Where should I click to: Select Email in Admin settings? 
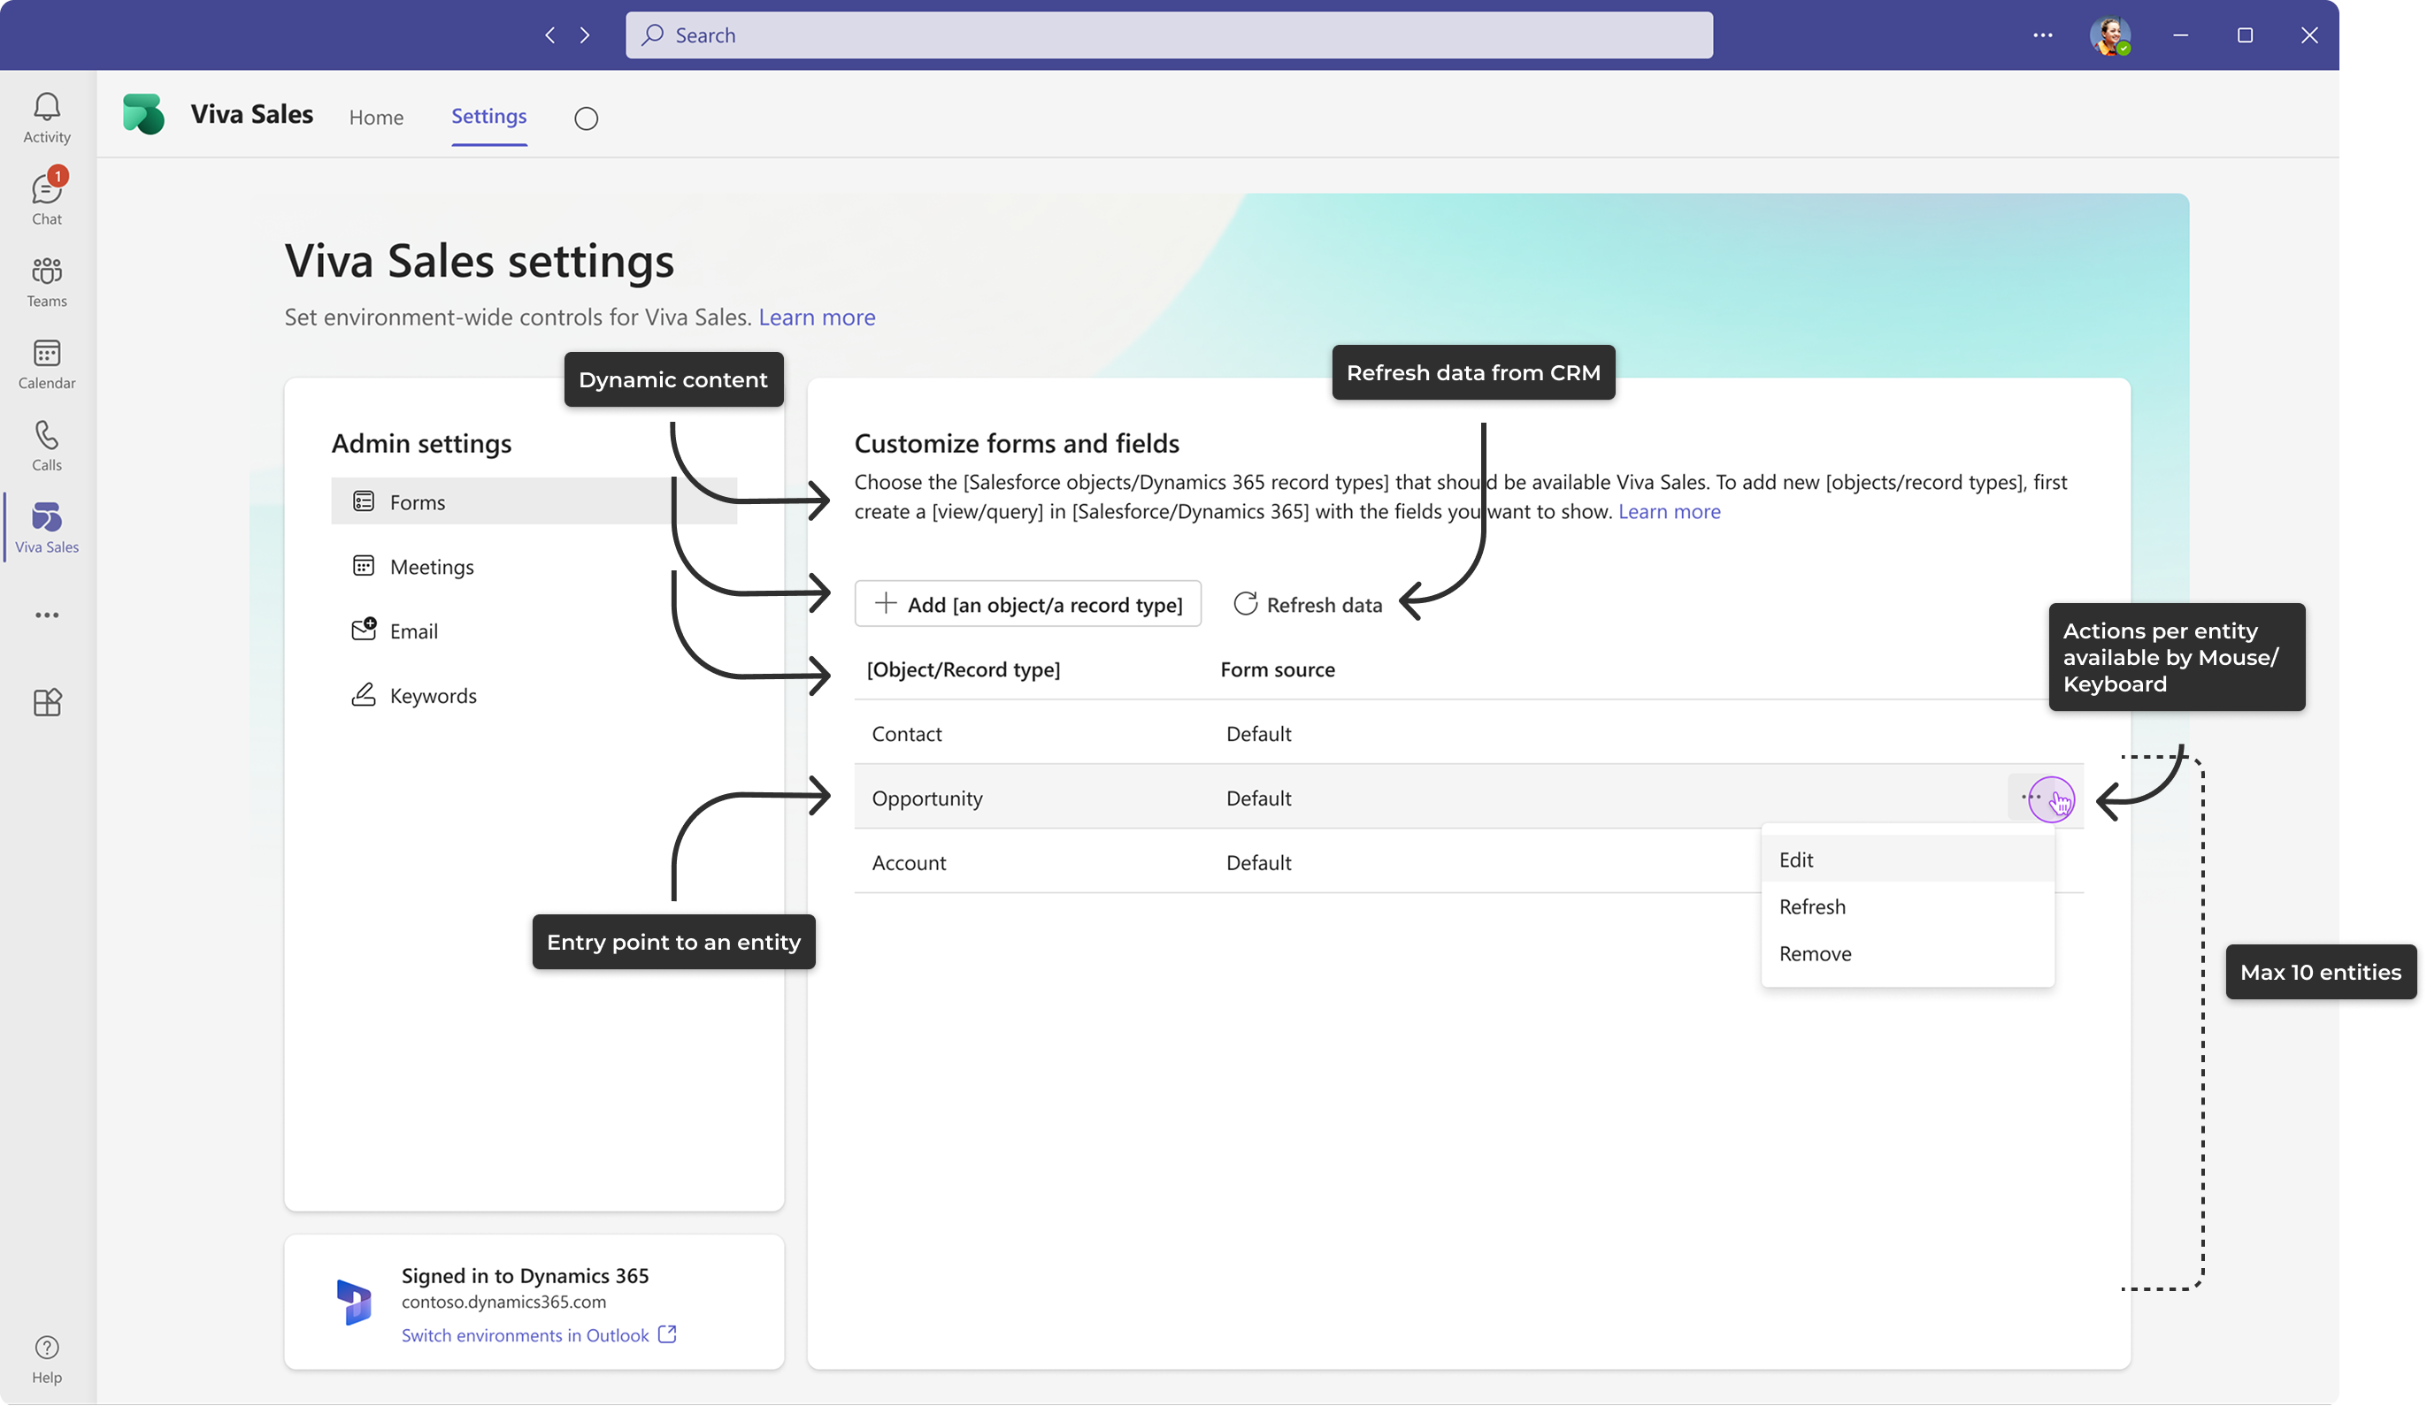534,630
